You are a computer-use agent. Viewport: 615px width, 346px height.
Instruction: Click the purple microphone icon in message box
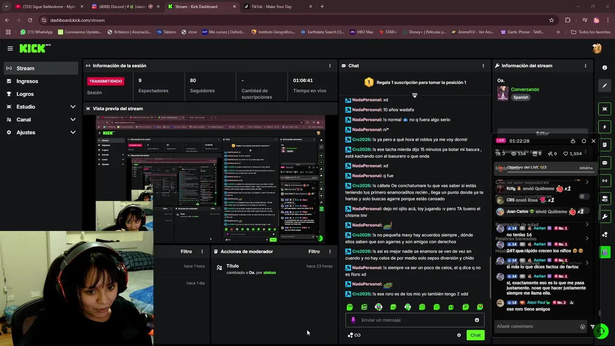coord(353,320)
